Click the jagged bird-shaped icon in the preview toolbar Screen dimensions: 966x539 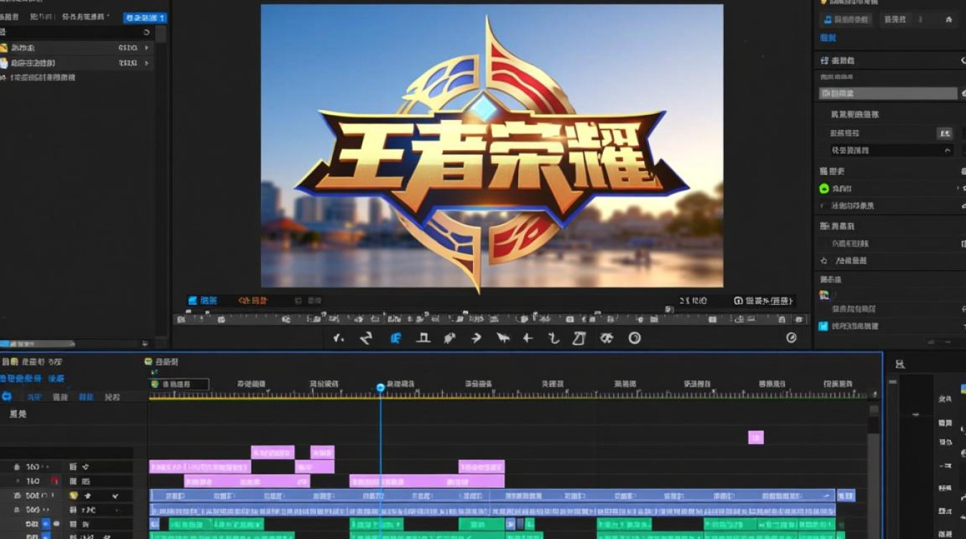[503, 338]
